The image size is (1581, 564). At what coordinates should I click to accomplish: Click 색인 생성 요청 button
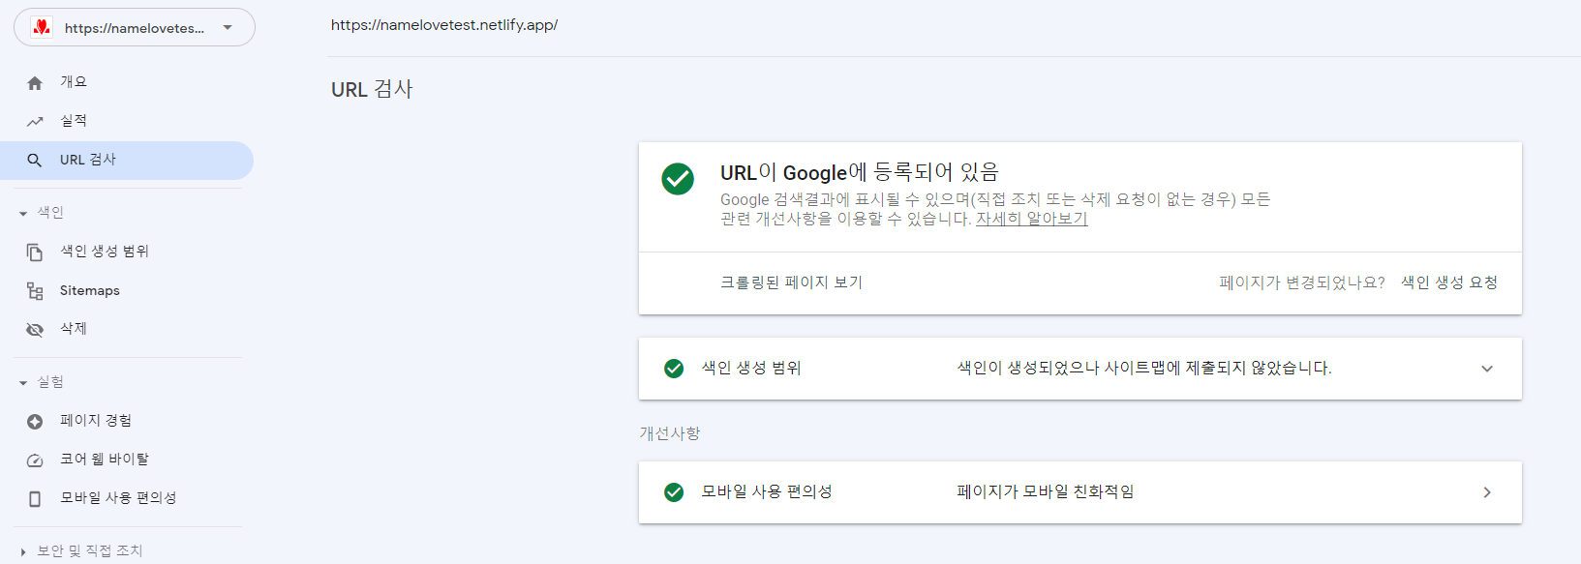click(x=1449, y=282)
